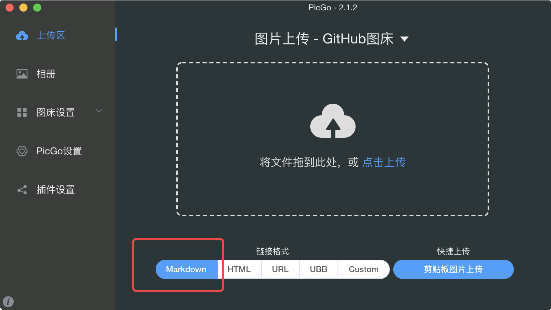The width and height of the screenshot is (551, 310).
Task: Open the 图片上传 - GitHub图床 title selector
Action: (332, 39)
